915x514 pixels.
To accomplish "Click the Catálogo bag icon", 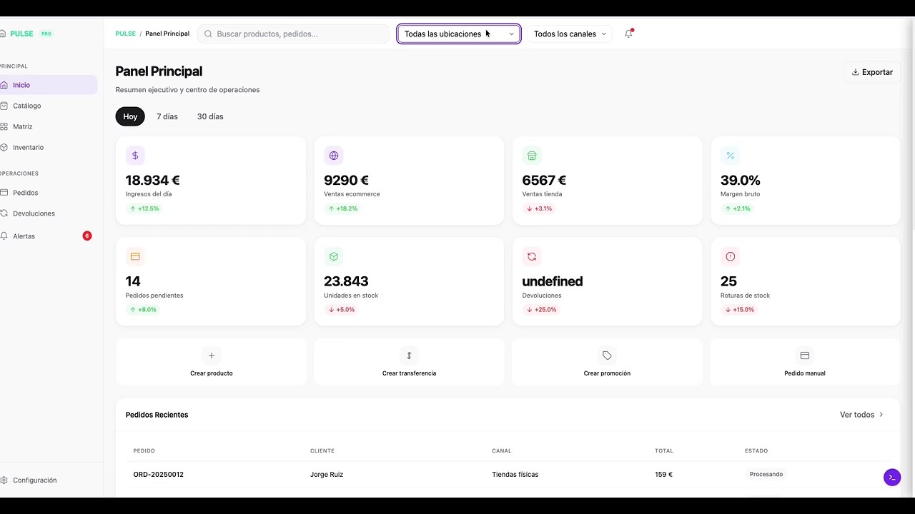I will click(4, 106).
